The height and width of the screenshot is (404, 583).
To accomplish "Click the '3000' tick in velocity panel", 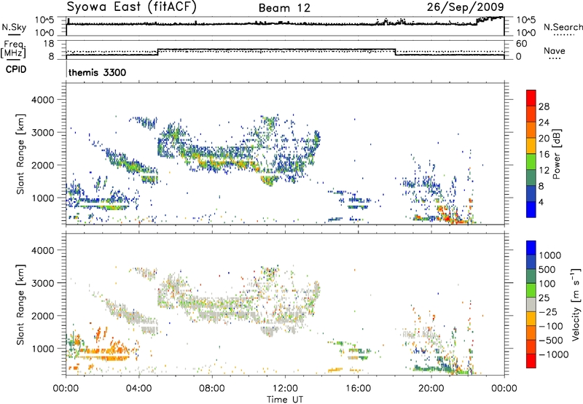I will pos(42,283).
